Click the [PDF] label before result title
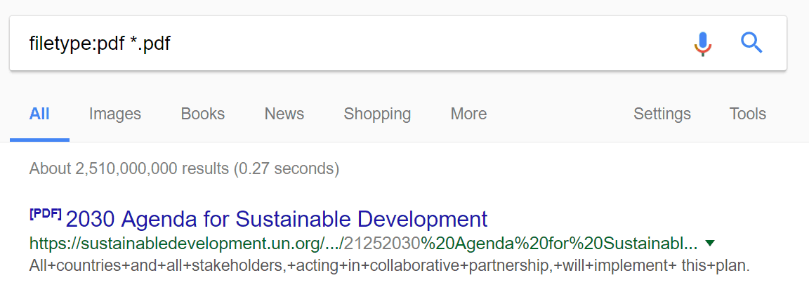Image resolution: width=809 pixels, height=299 pixels. tap(46, 215)
